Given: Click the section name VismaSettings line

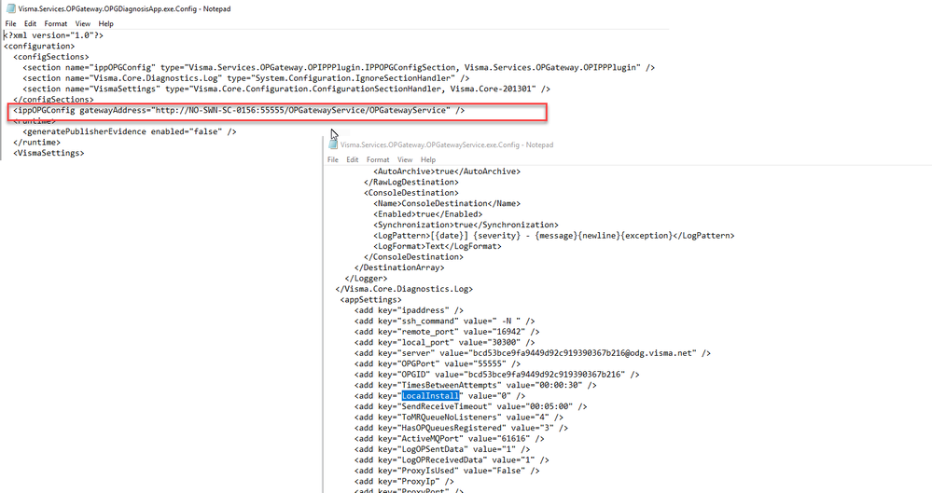Looking at the screenshot, I should (286, 89).
